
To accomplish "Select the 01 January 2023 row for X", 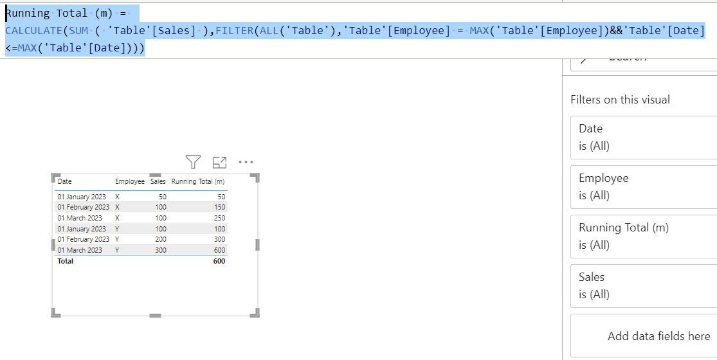I will pyautogui.click(x=141, y=197).
